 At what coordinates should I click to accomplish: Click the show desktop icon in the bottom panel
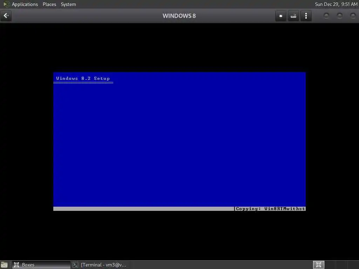coord(4,265)
